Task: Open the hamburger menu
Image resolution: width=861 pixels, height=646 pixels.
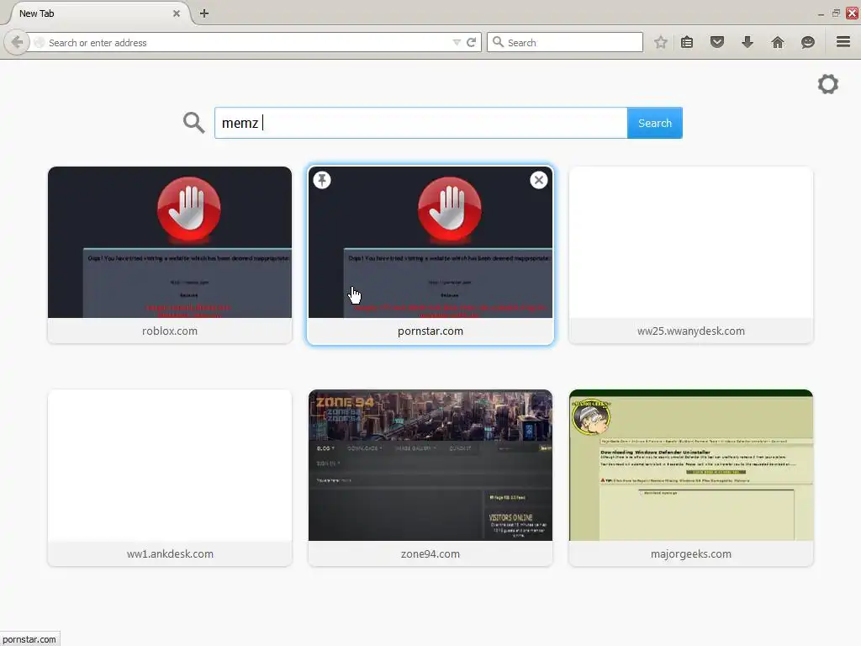Action: (843, 42)
